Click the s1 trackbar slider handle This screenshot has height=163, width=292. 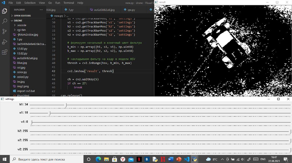pyautogui.click(x=50, y=114)
